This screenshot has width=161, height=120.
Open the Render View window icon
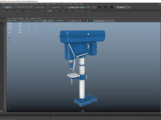click(70, 7)
